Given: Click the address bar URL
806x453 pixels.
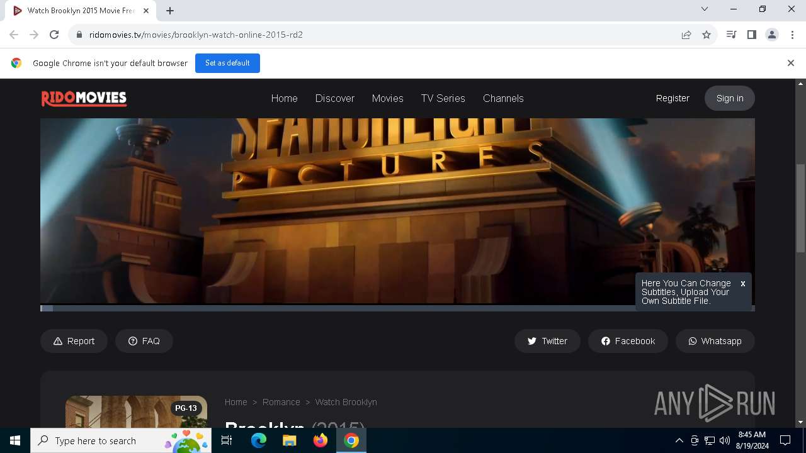Looking at the screenshot, I should pos(196,35).
